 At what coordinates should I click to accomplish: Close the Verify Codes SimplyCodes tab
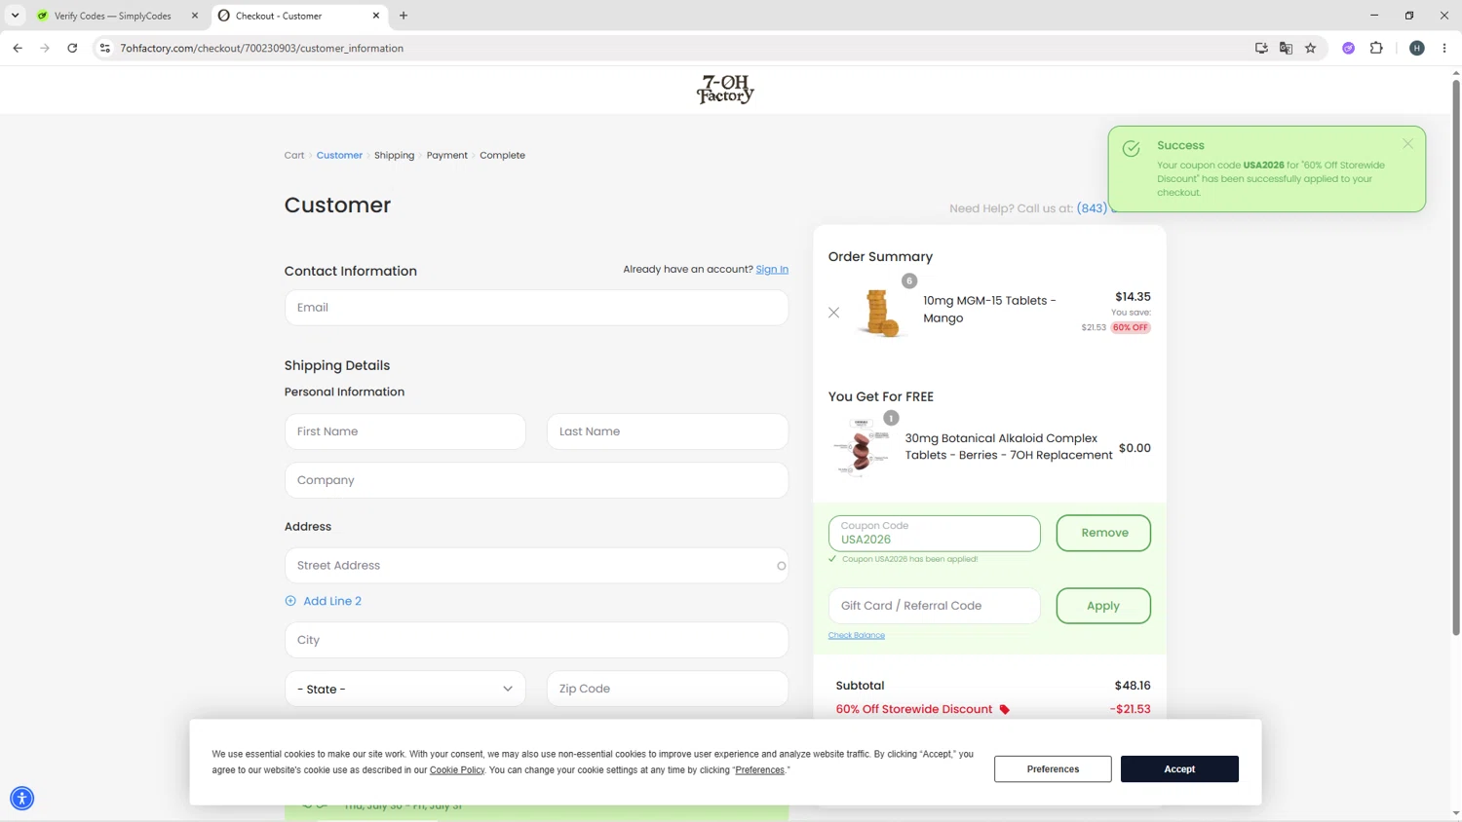click(195, 16)
